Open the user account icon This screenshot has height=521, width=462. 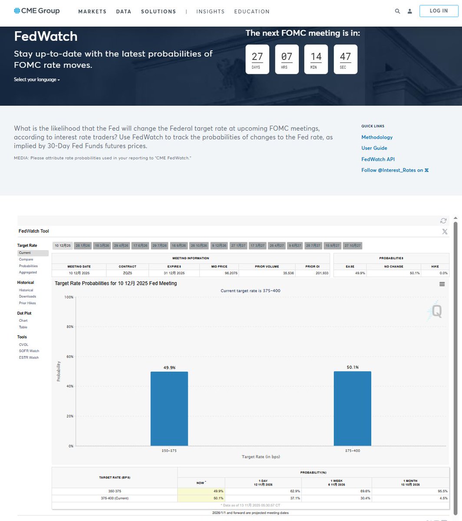pos(409,11)
